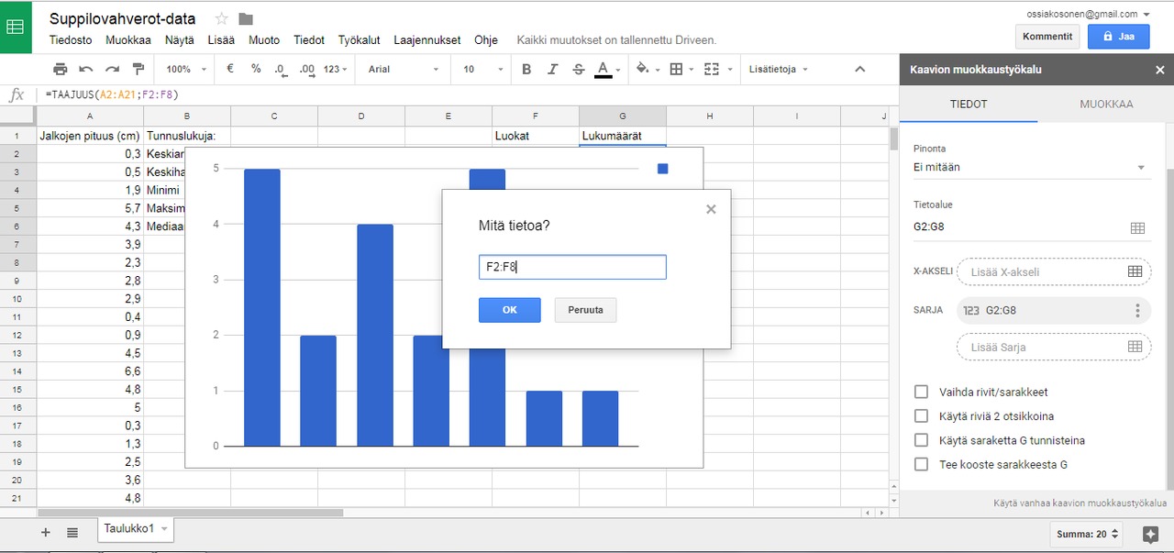Select cell G1 Lukumäärät

(x=623, y=136)
